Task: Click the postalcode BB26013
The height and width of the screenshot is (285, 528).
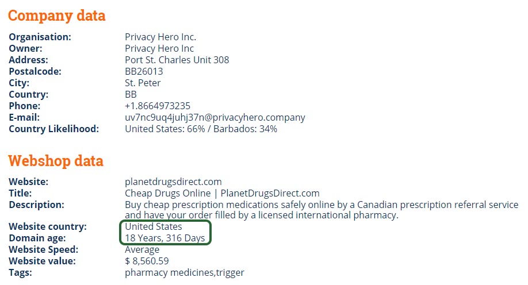Action: [x=144, y=71]
